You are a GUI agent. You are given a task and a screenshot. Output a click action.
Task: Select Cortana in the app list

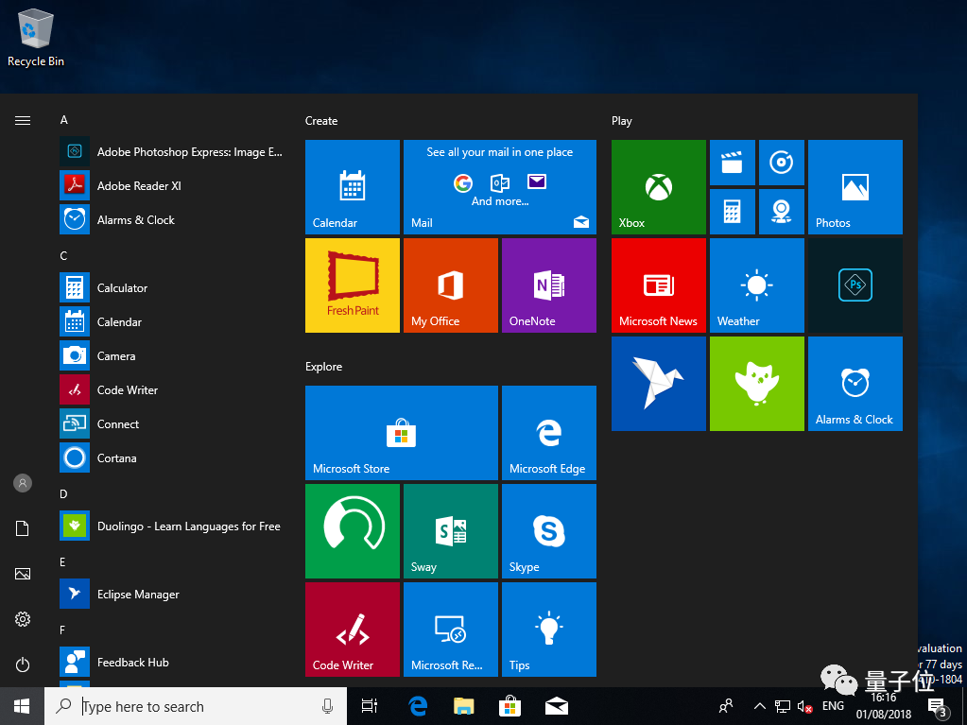(117, 458)
